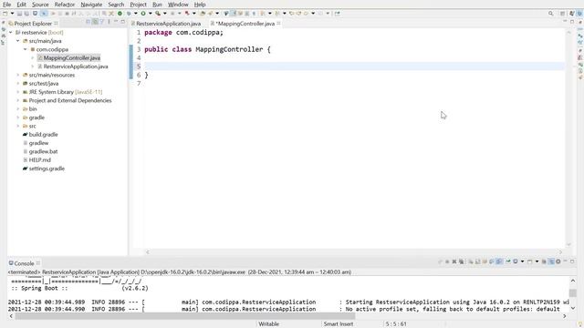Screen dimensions: 584x328
Task: Click the Console horizontal scrollbar thumb
Action: (x=185, y=316)
